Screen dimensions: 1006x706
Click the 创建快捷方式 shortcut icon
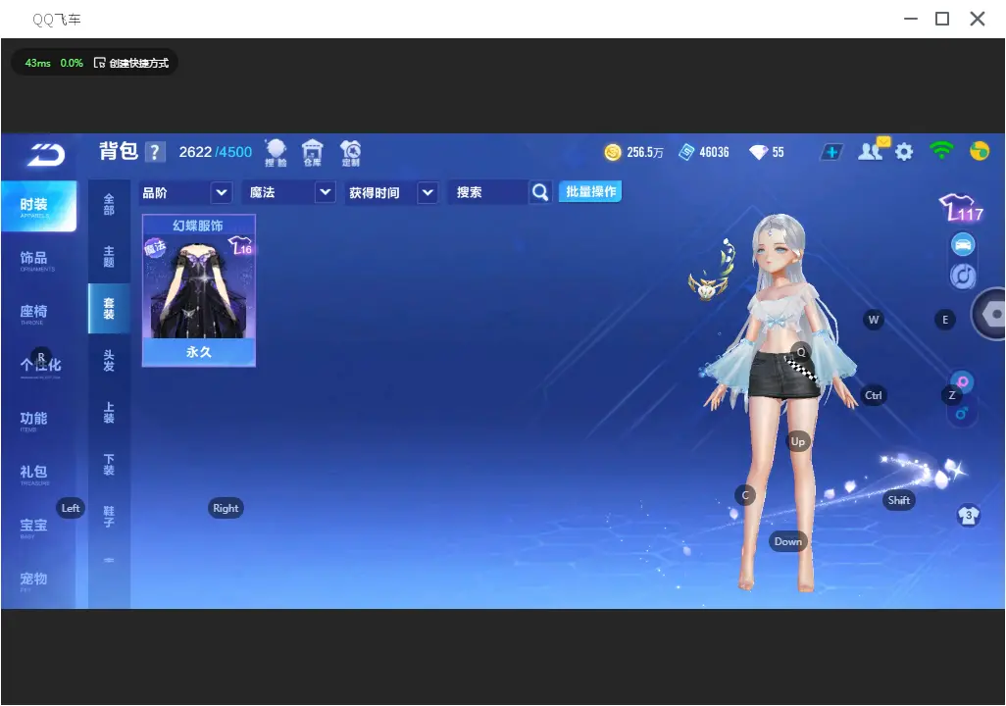(x=99, y=63)
